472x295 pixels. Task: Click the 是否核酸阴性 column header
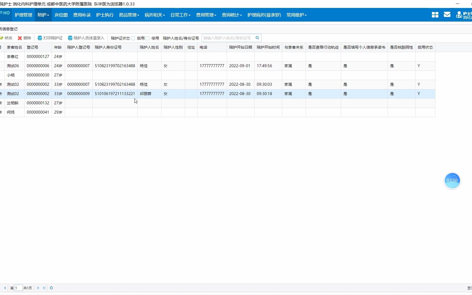point(402,47)
